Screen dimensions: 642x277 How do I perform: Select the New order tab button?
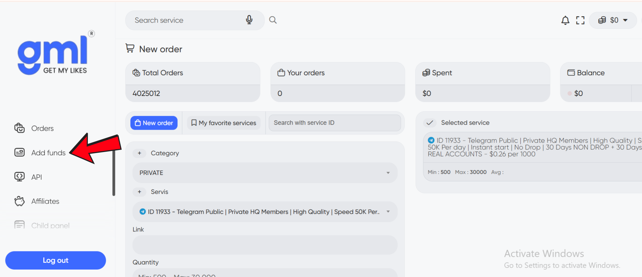click(x=154, y=123)
